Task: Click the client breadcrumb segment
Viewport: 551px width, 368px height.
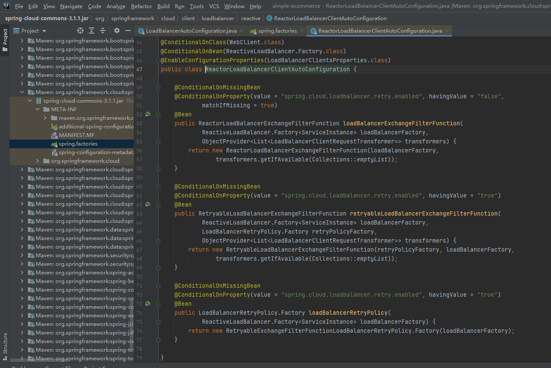Action: point(188,18)
